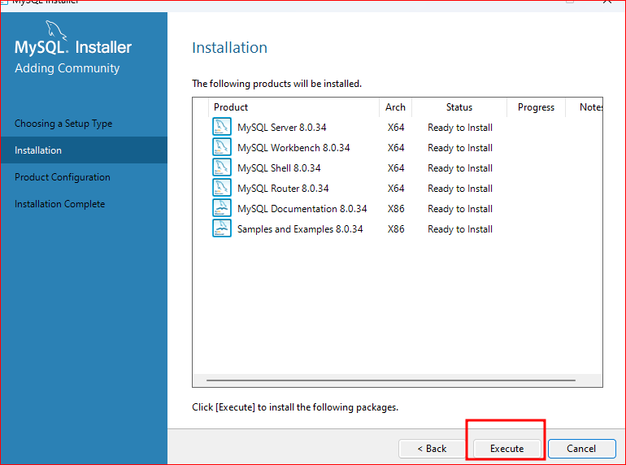Click Ready to Install status for MySQL Shell

point(460,168)
